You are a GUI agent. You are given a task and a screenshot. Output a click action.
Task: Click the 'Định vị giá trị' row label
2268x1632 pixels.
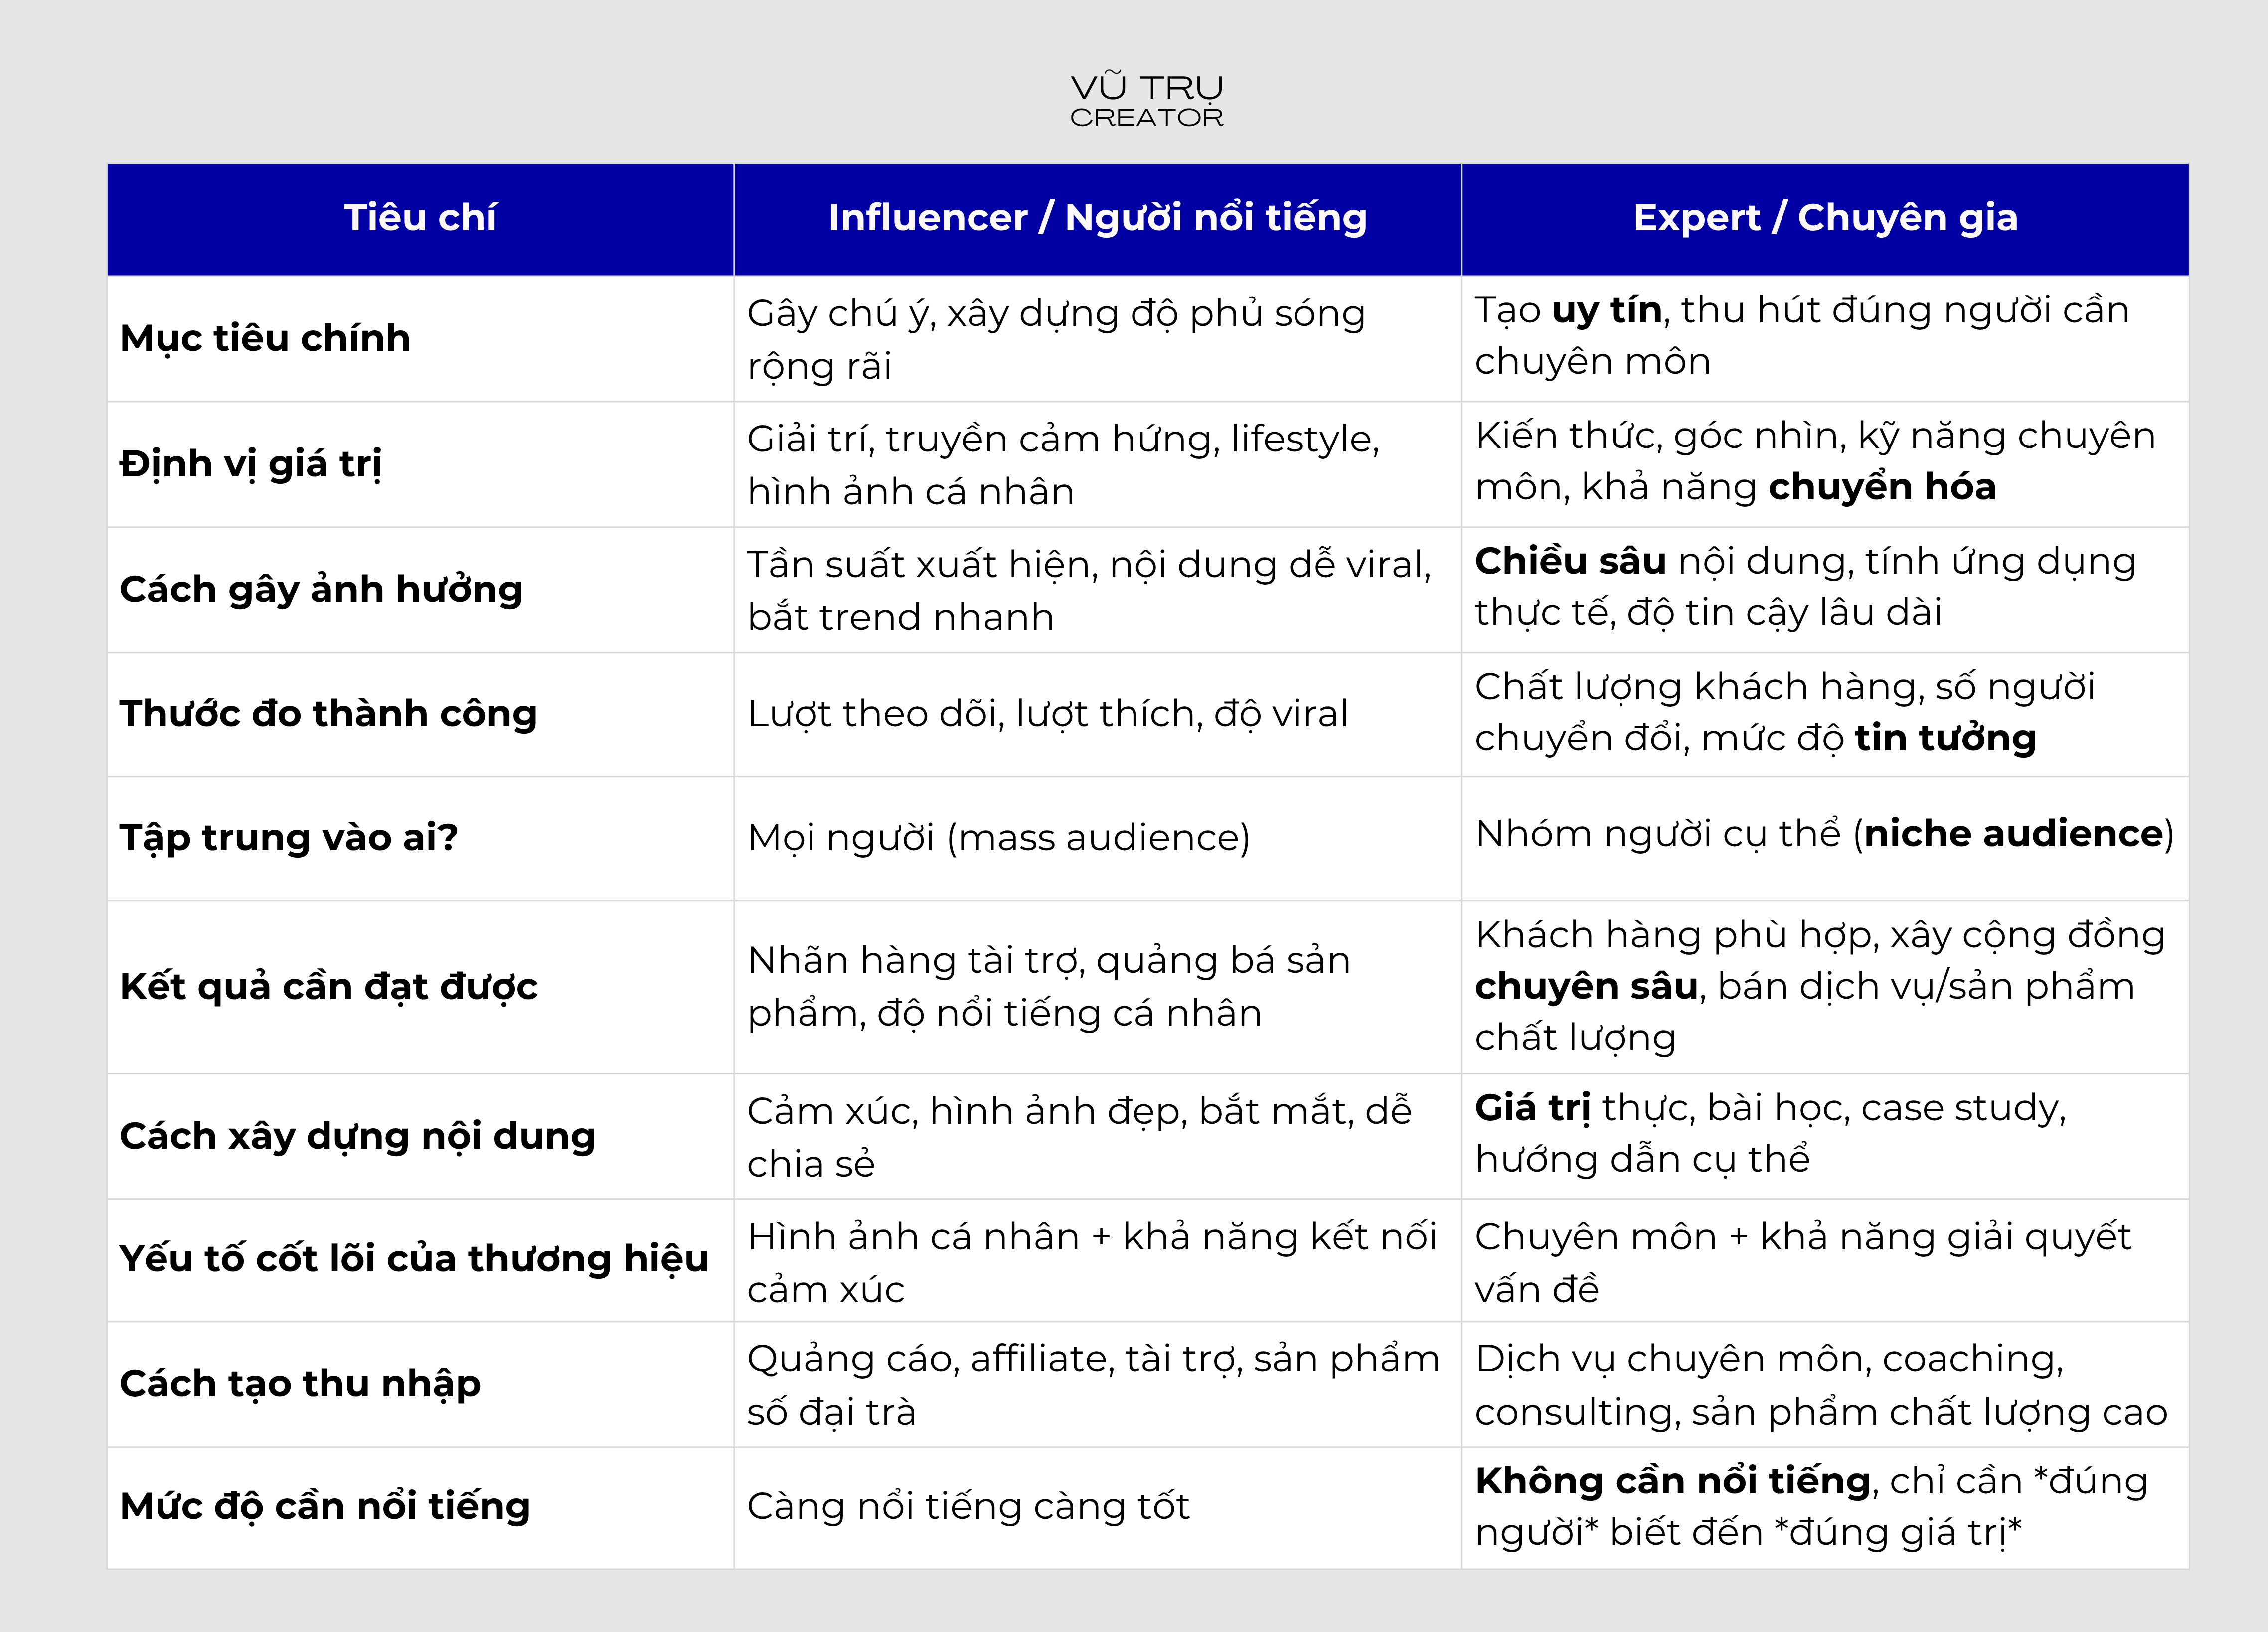coord(251,464)
